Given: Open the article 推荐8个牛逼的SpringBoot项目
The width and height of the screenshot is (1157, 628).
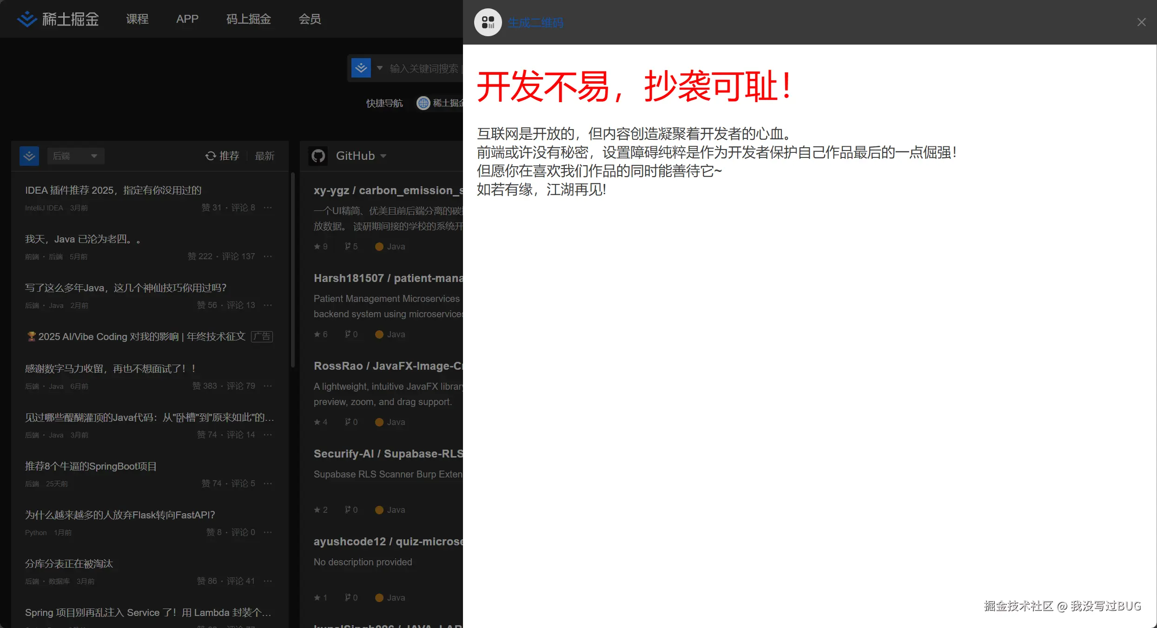Looking at the screenshot, I should coord(91,466).
